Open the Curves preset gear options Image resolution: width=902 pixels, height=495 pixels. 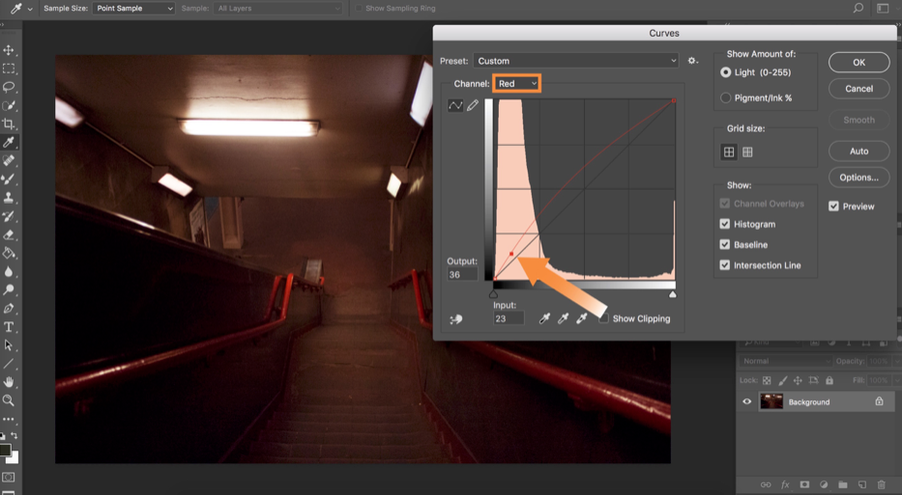[692, 61]
